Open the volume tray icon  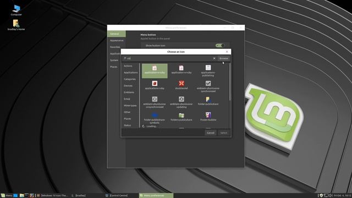click(331, 196)
